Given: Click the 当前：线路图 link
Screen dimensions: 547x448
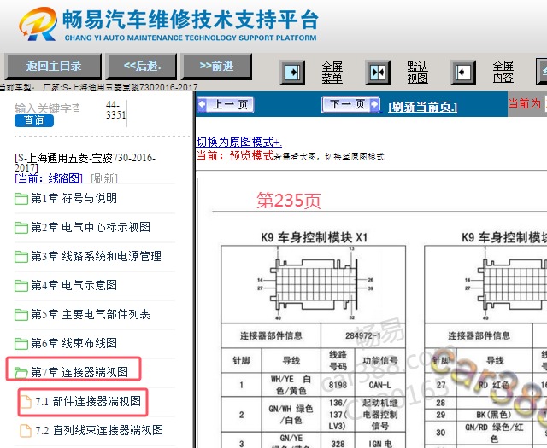Looking at the screenshot, I should coord(49,178).
